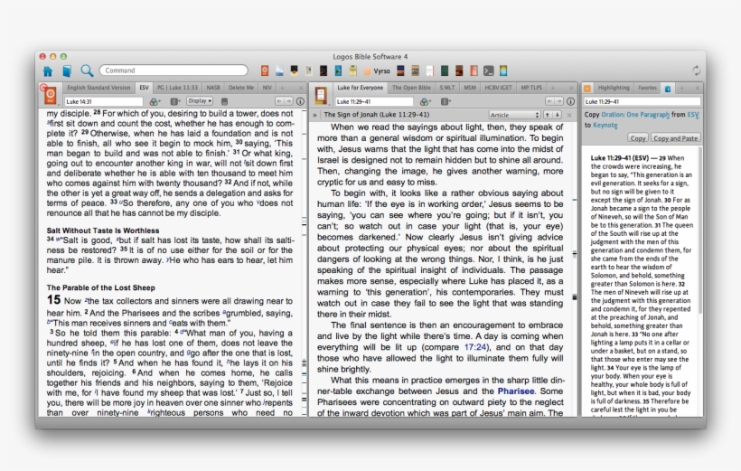The height and width of the screenshot is (471, 741).
Task: Switch to English Standard Version tab
Action: 98,88
